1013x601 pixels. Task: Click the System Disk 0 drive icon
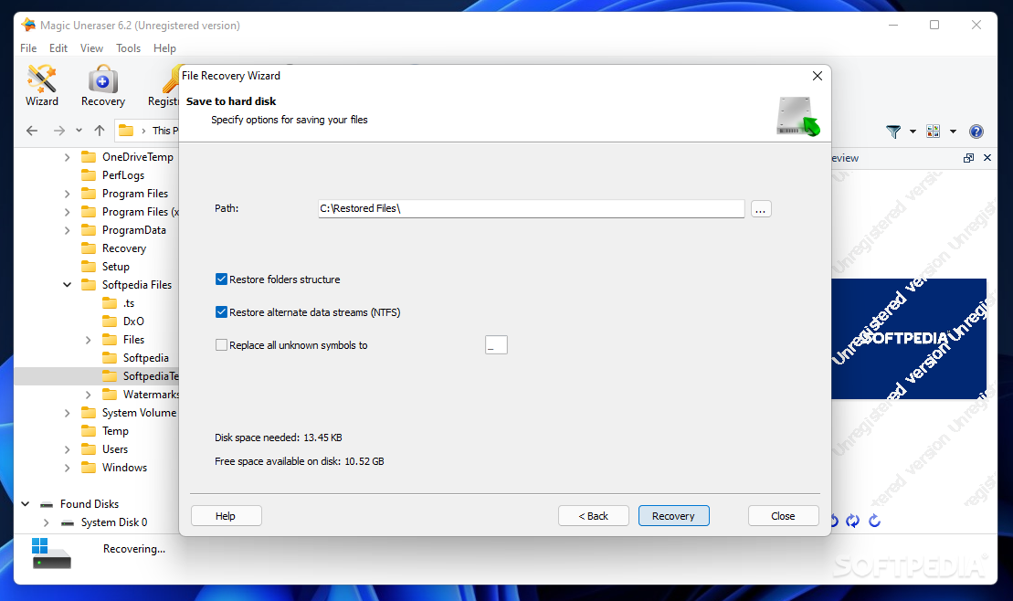pyautogui.click(x=68, y=522)
